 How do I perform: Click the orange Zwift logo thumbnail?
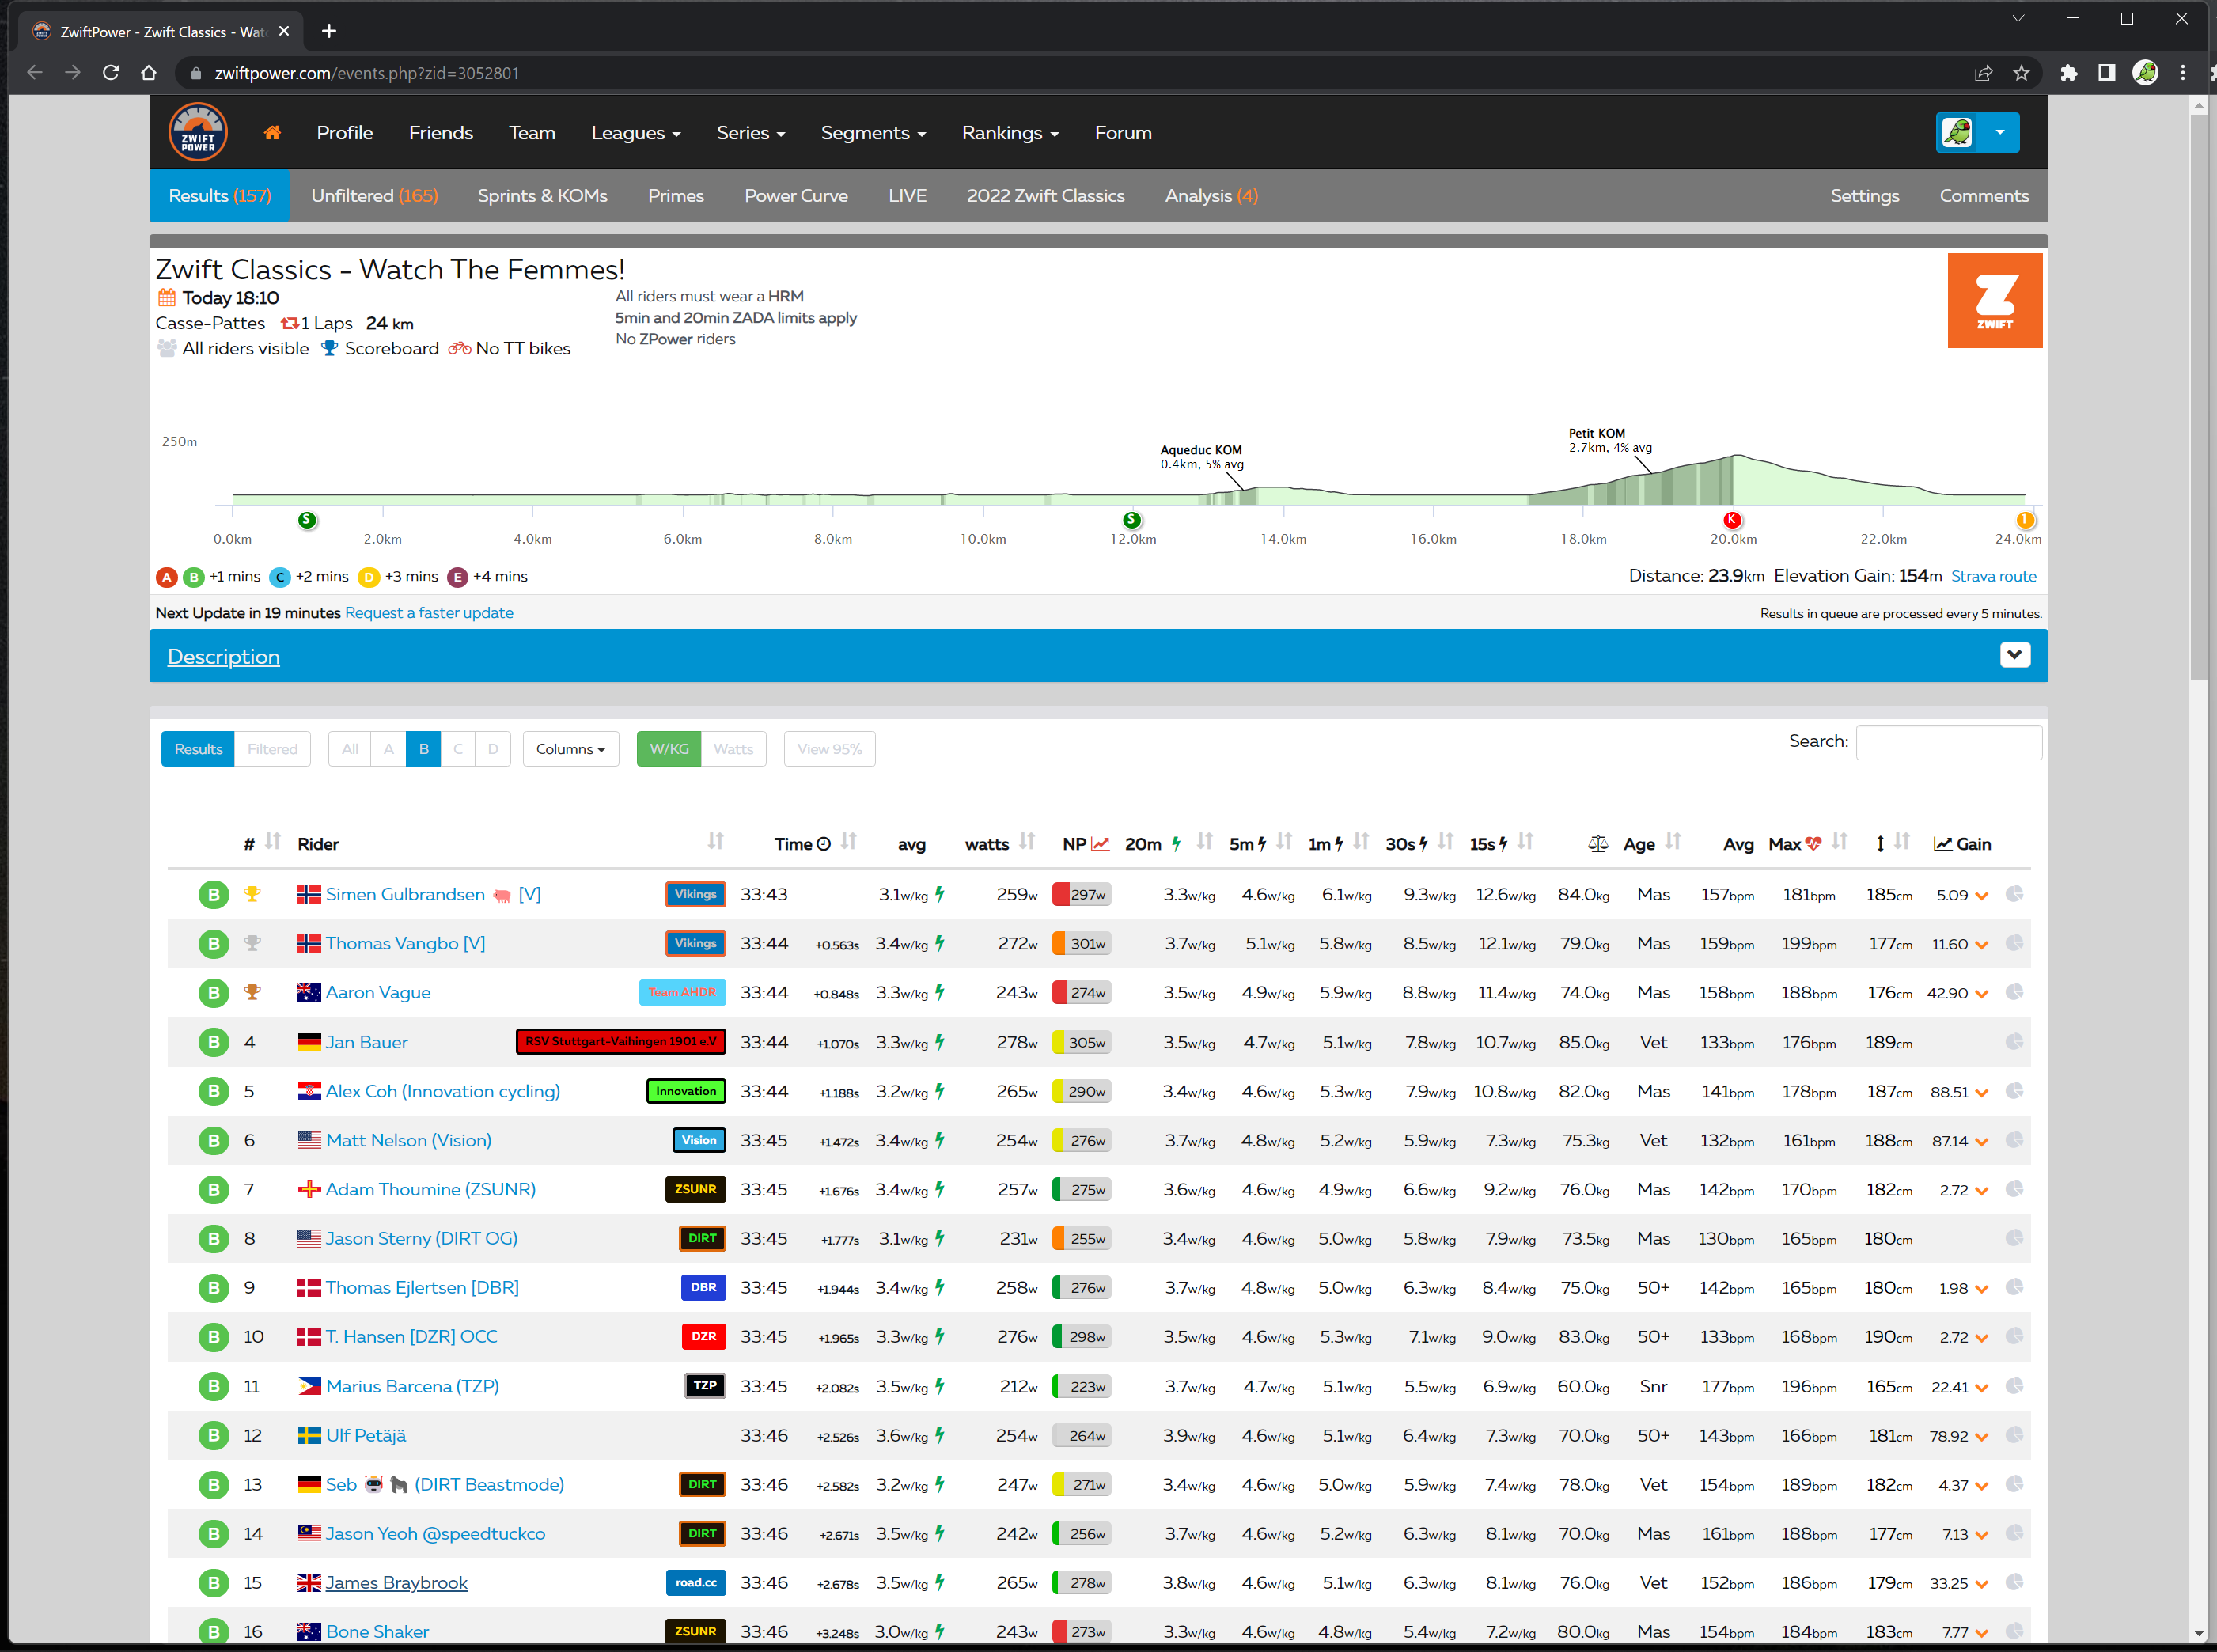pyautogui.click(x=1994, y=300)
